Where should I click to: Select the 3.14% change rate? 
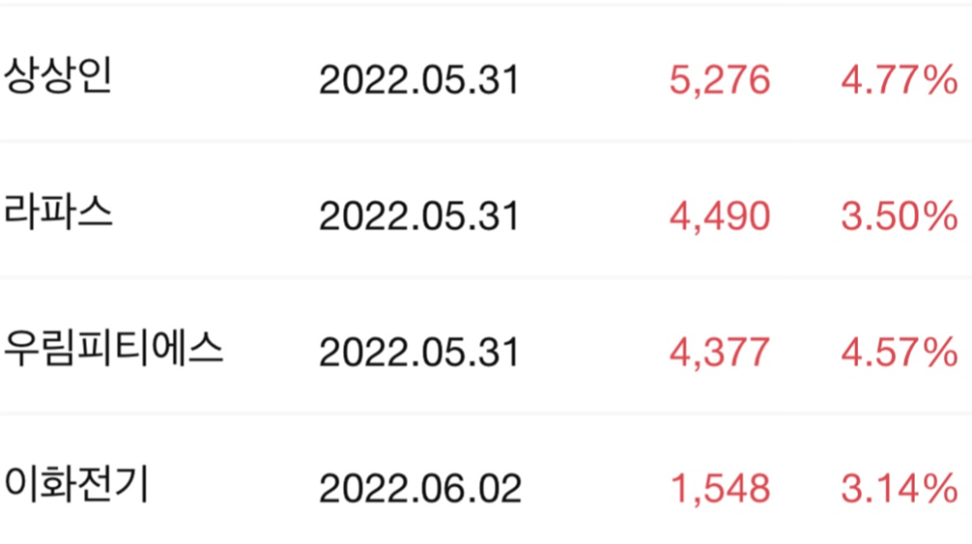(x=899, y=490)
